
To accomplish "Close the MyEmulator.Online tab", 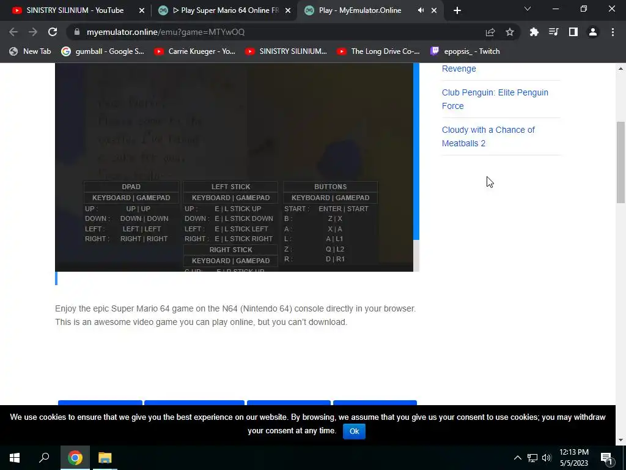I will (434, 10).
